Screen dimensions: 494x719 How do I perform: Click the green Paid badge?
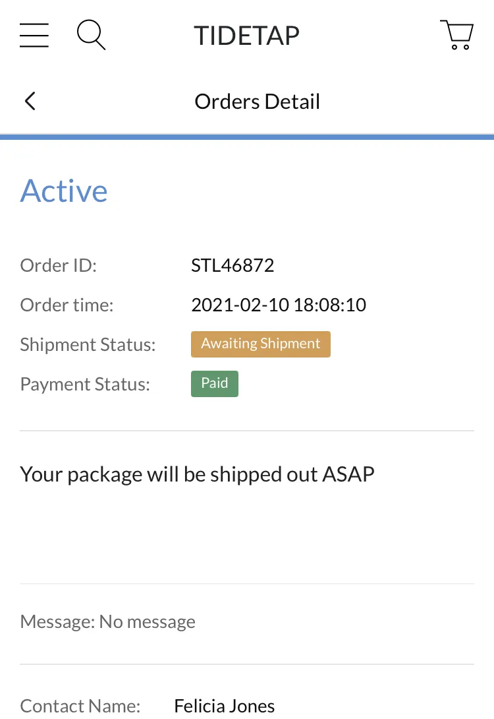click(x=215, y=384)
